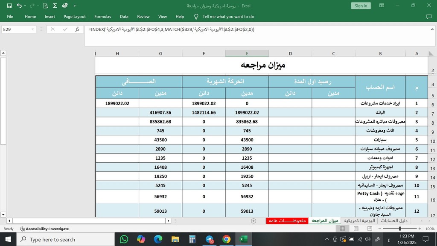The height and width of the screenshot is (246, 437).
Task: Click the zoom slider handle
Action: (399, 229)
